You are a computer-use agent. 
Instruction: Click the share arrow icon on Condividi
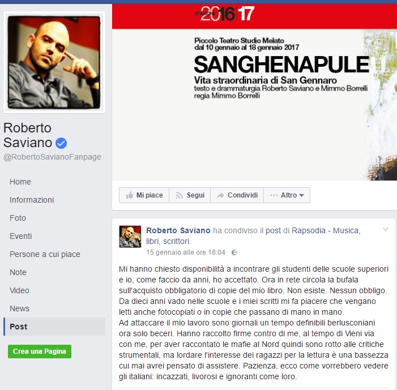coord(220,195)
